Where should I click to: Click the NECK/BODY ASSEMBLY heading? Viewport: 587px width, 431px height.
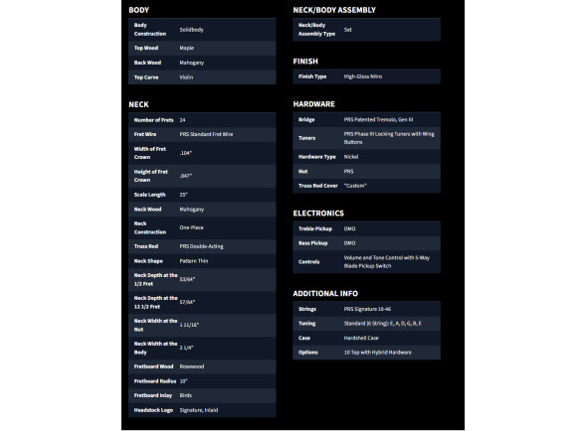(334, 10)
